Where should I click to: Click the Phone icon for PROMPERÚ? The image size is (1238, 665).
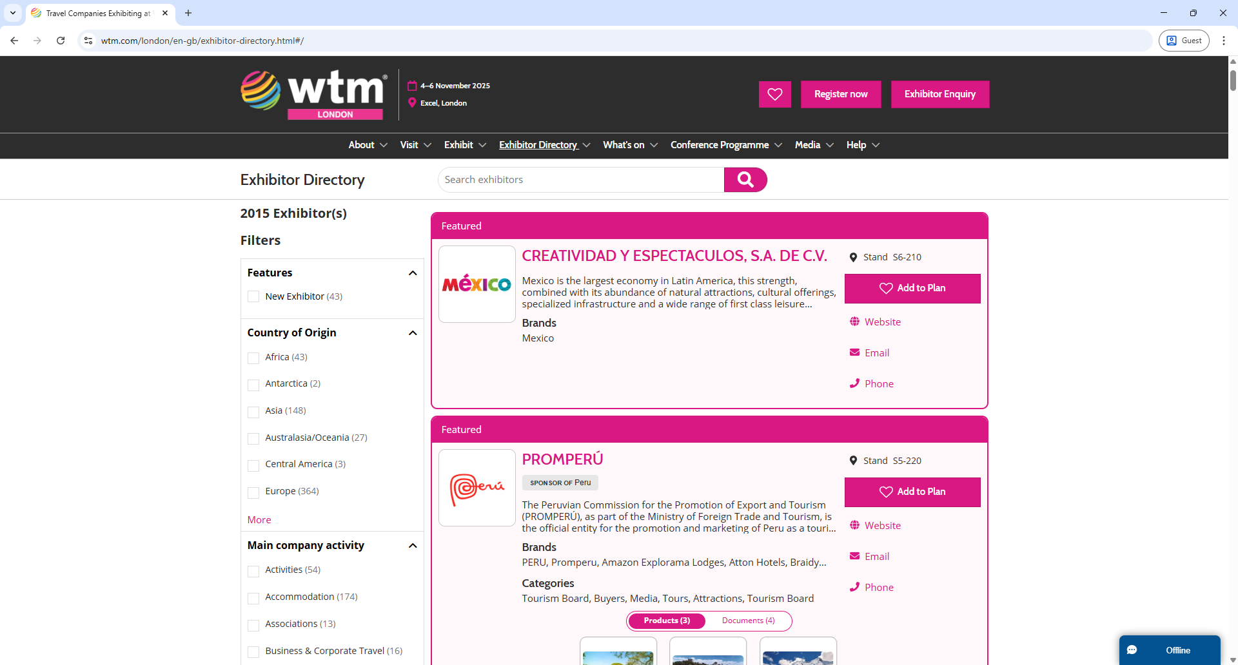click(855, 587)
